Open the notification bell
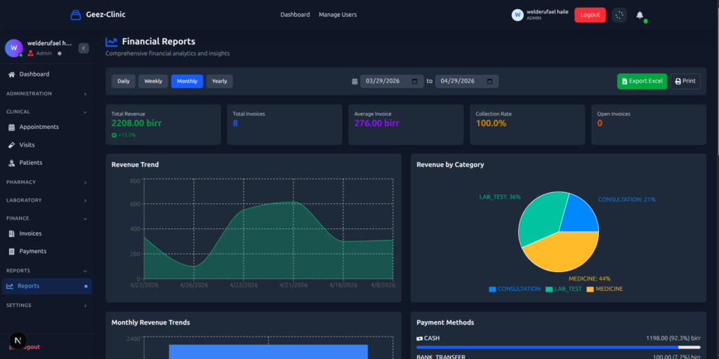 (x=640, y=15)
